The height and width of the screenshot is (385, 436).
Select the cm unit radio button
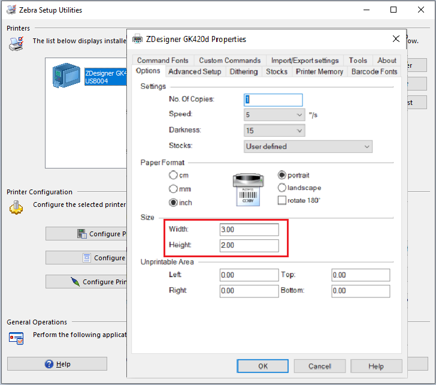[x=174, y=176]
